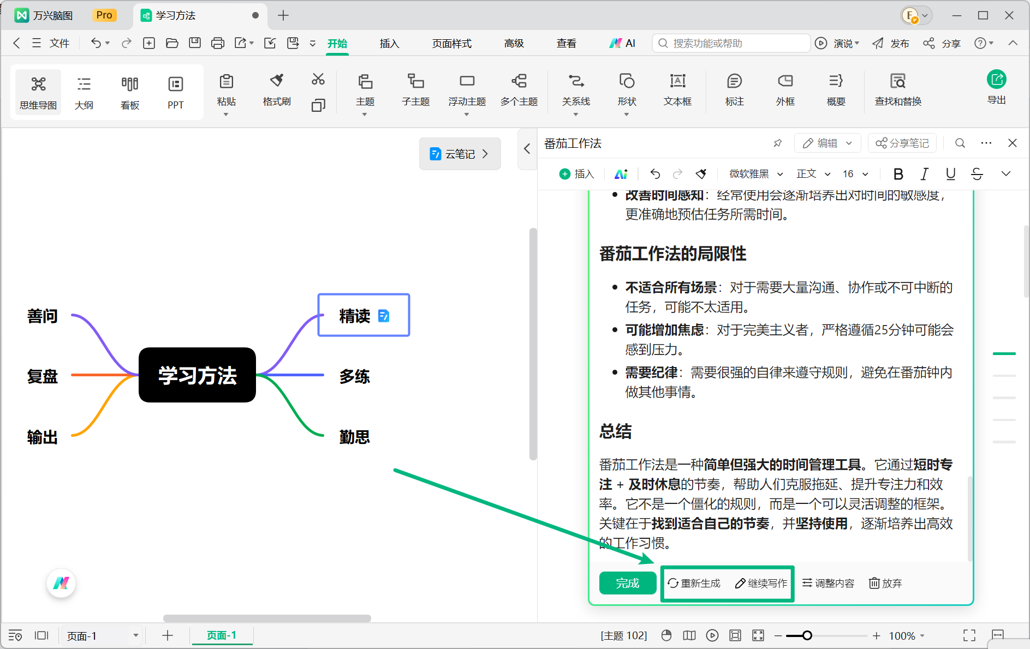Insert a 文本框 text box
Viewport: 1030px width, 649px height.
pos(677,89)
